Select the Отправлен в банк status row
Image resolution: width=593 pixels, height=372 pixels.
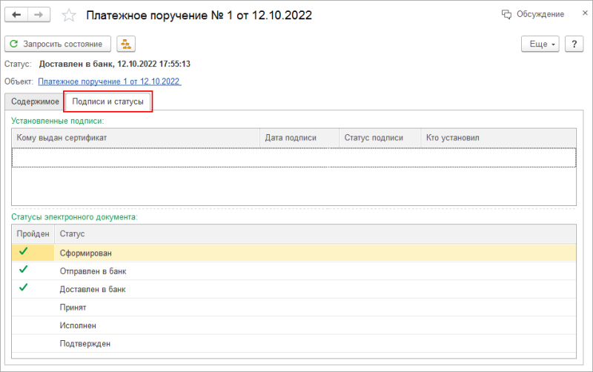[x=294, y=270]
